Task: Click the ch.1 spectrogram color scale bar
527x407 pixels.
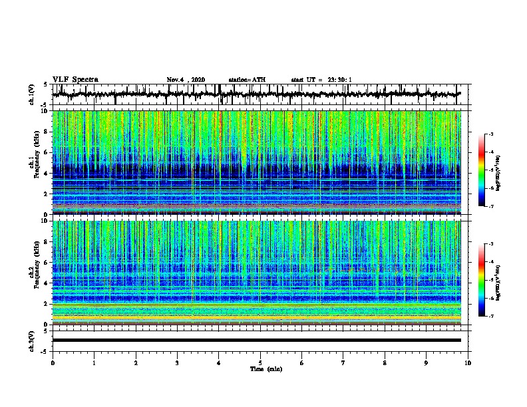Action: 482,170
